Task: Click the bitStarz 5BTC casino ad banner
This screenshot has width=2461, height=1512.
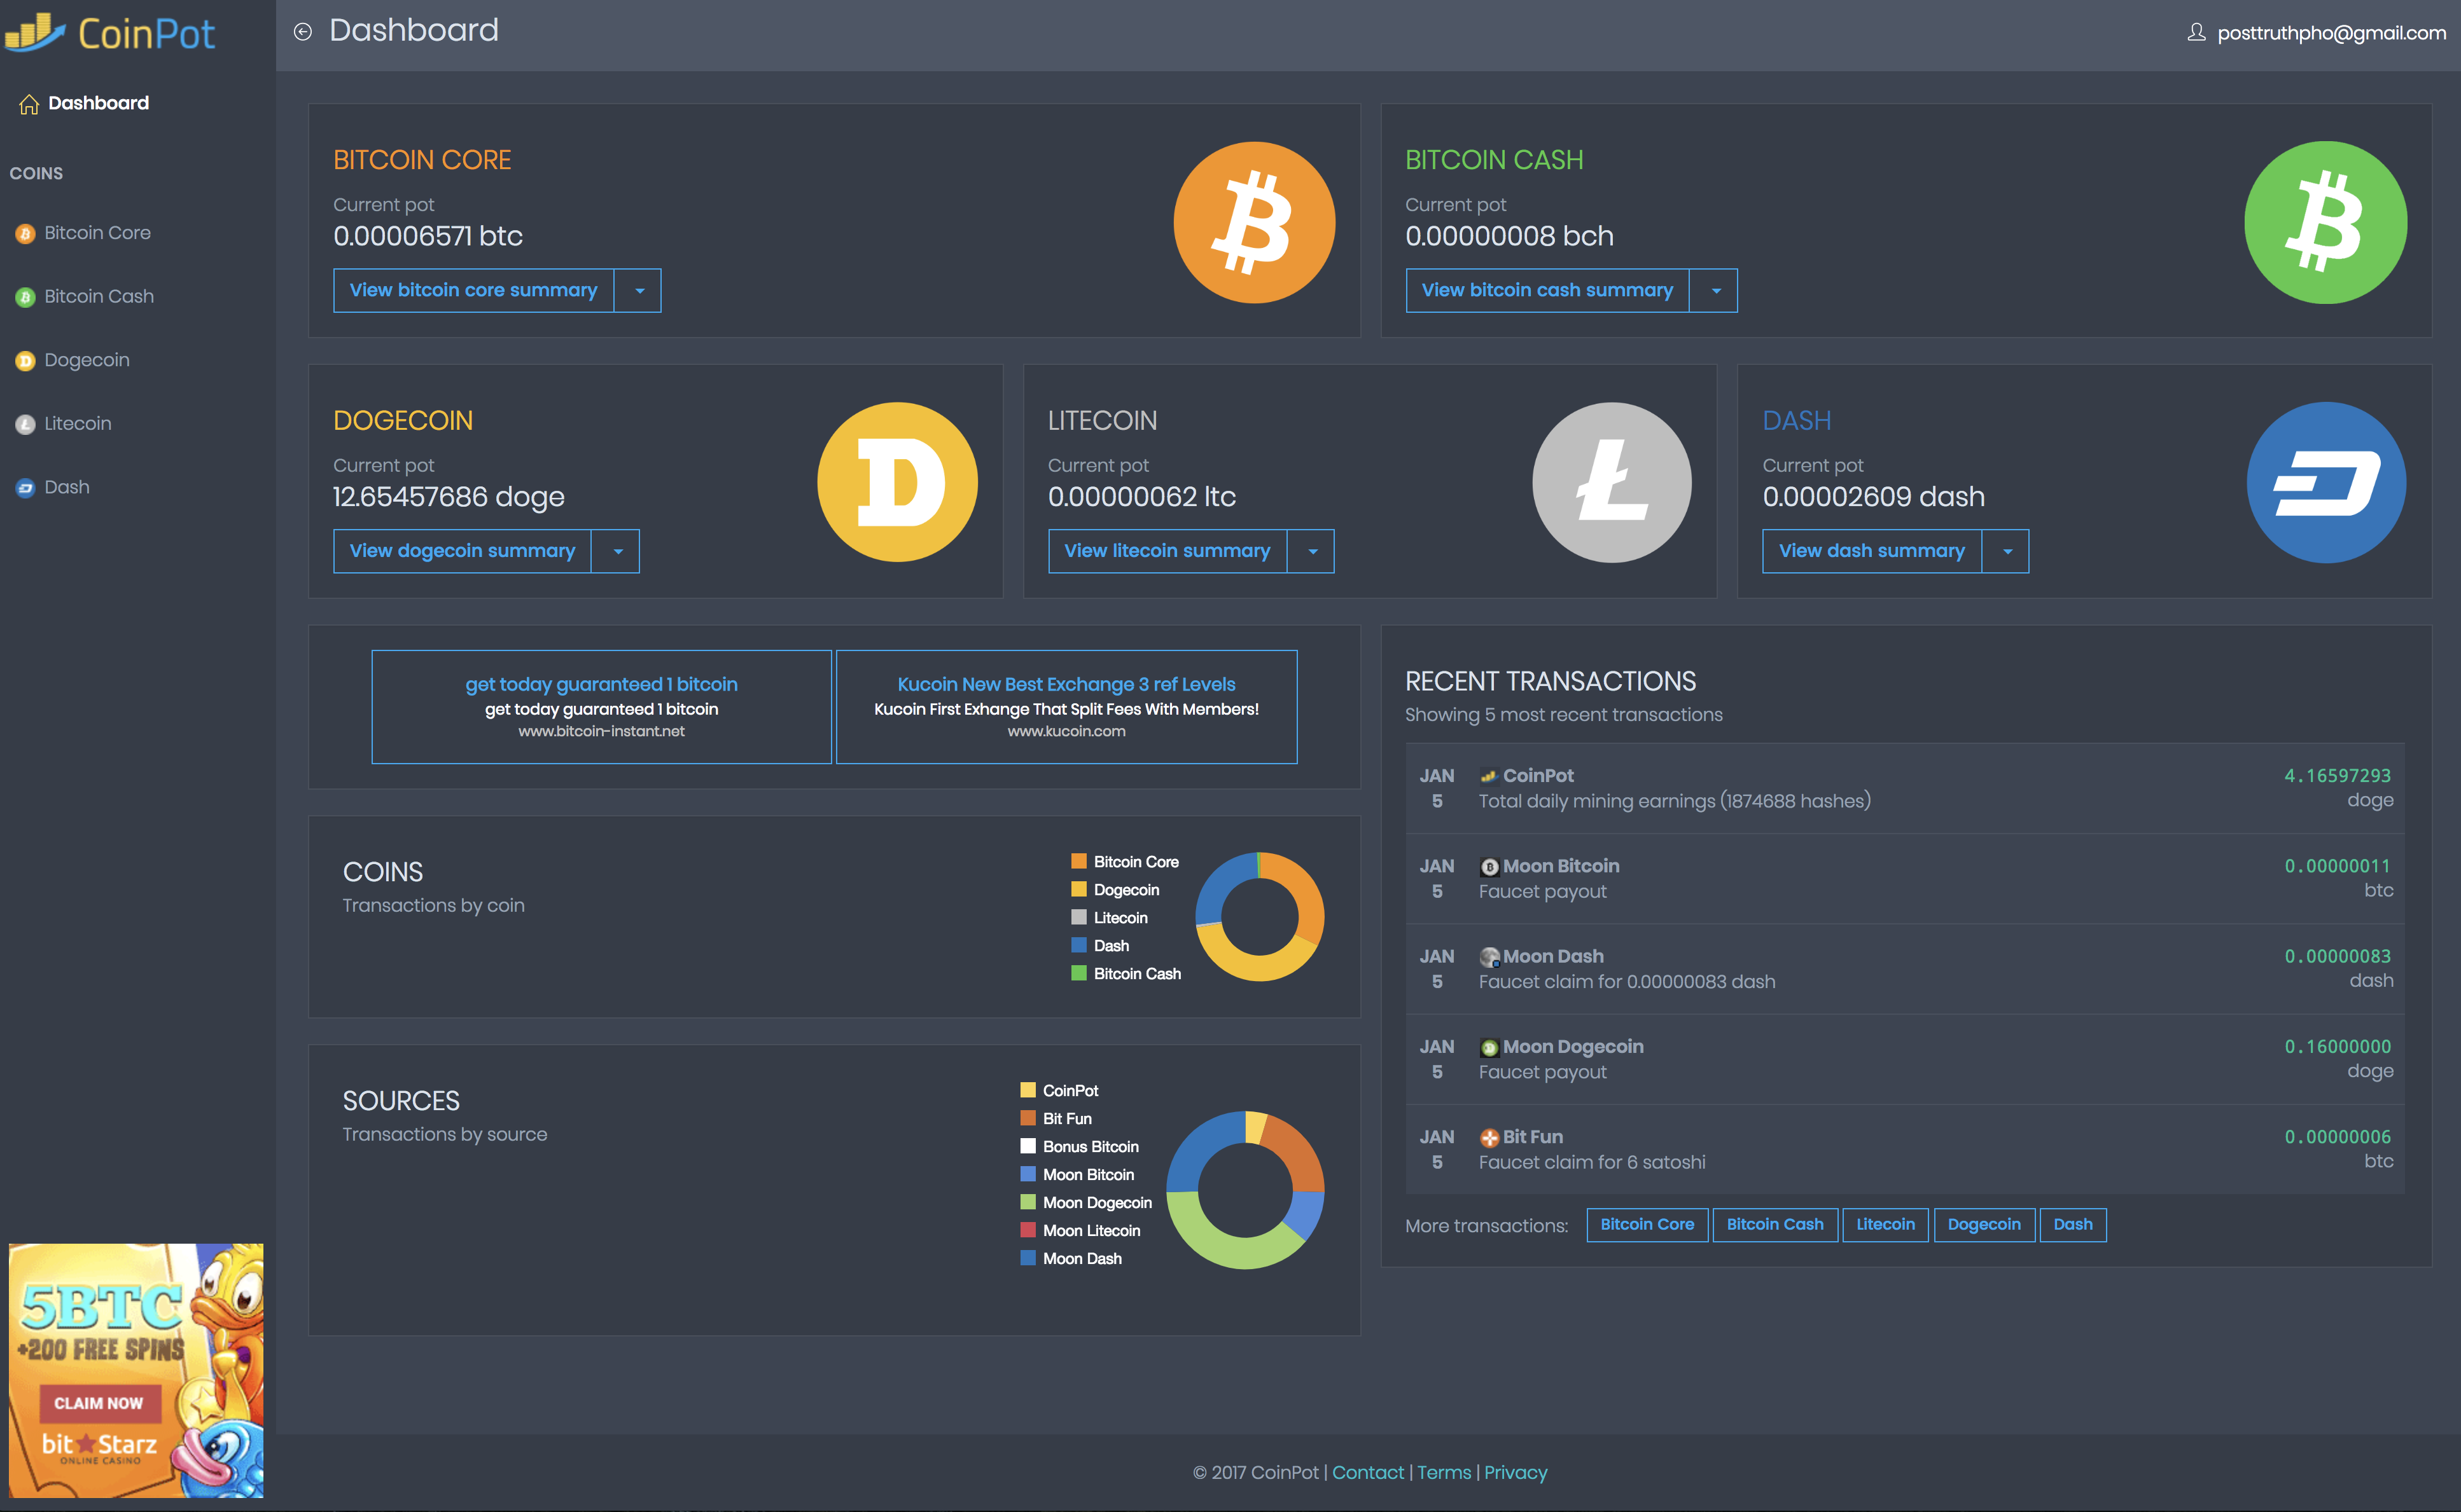Action: 136,1369
